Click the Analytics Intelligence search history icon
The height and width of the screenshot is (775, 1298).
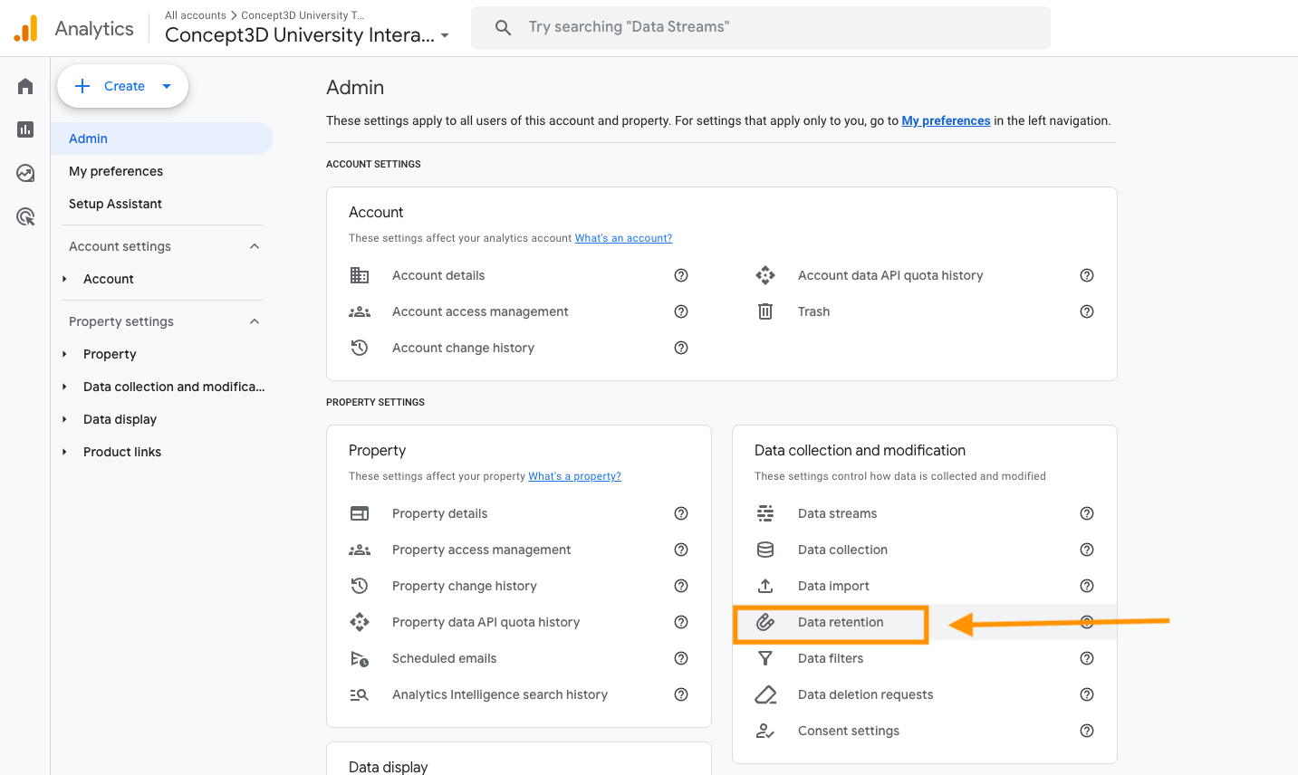pyautogui.click(x=360, y=694)
